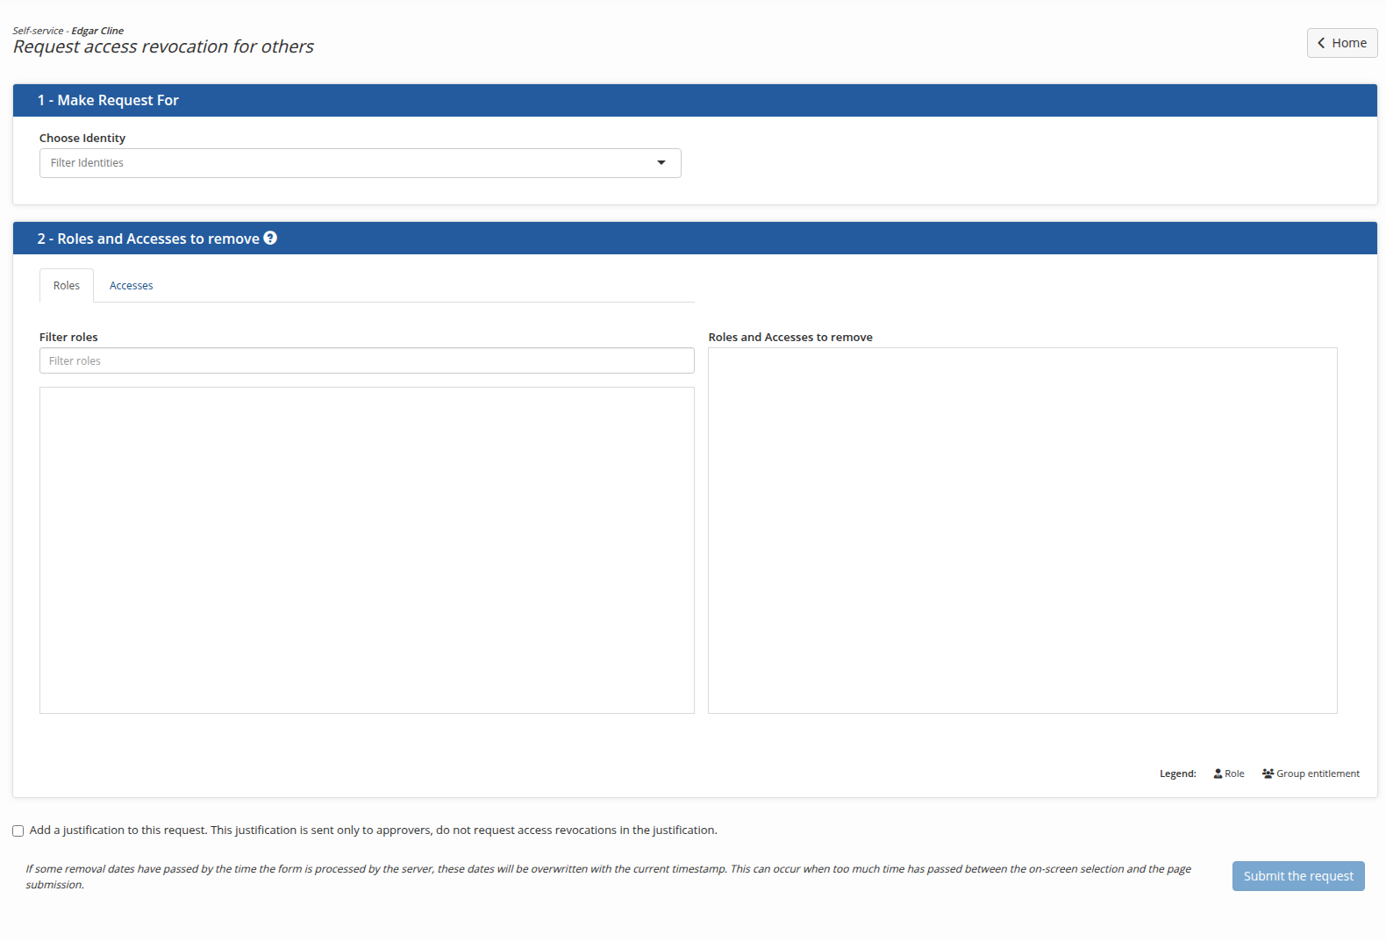Viewport: 1386px width, 941px height.
Task: Click the '1 - Make Request For' section header
Action: pos(695,100)
